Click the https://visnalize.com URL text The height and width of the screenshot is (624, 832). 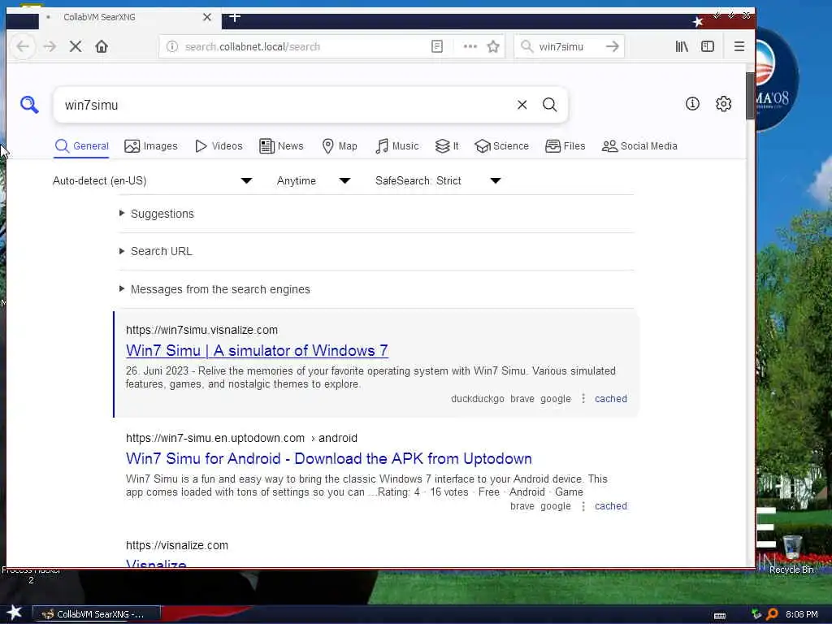pyautogui.click(x=176, y=545)
